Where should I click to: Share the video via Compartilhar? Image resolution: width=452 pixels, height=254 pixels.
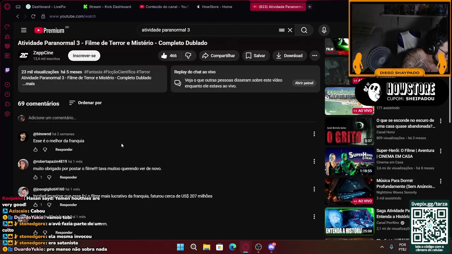pos(219,55)
